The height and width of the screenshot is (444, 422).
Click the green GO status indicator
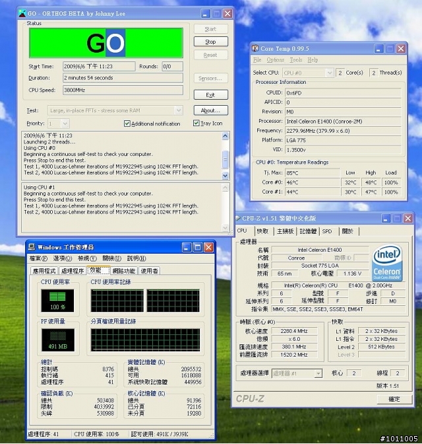106,43
